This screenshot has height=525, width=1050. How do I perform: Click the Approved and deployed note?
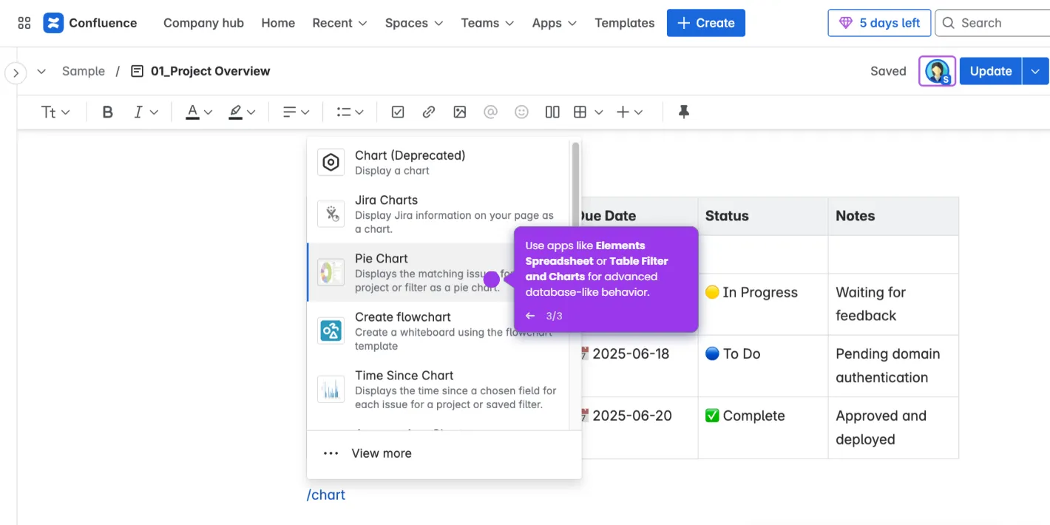tap(881, 427)
